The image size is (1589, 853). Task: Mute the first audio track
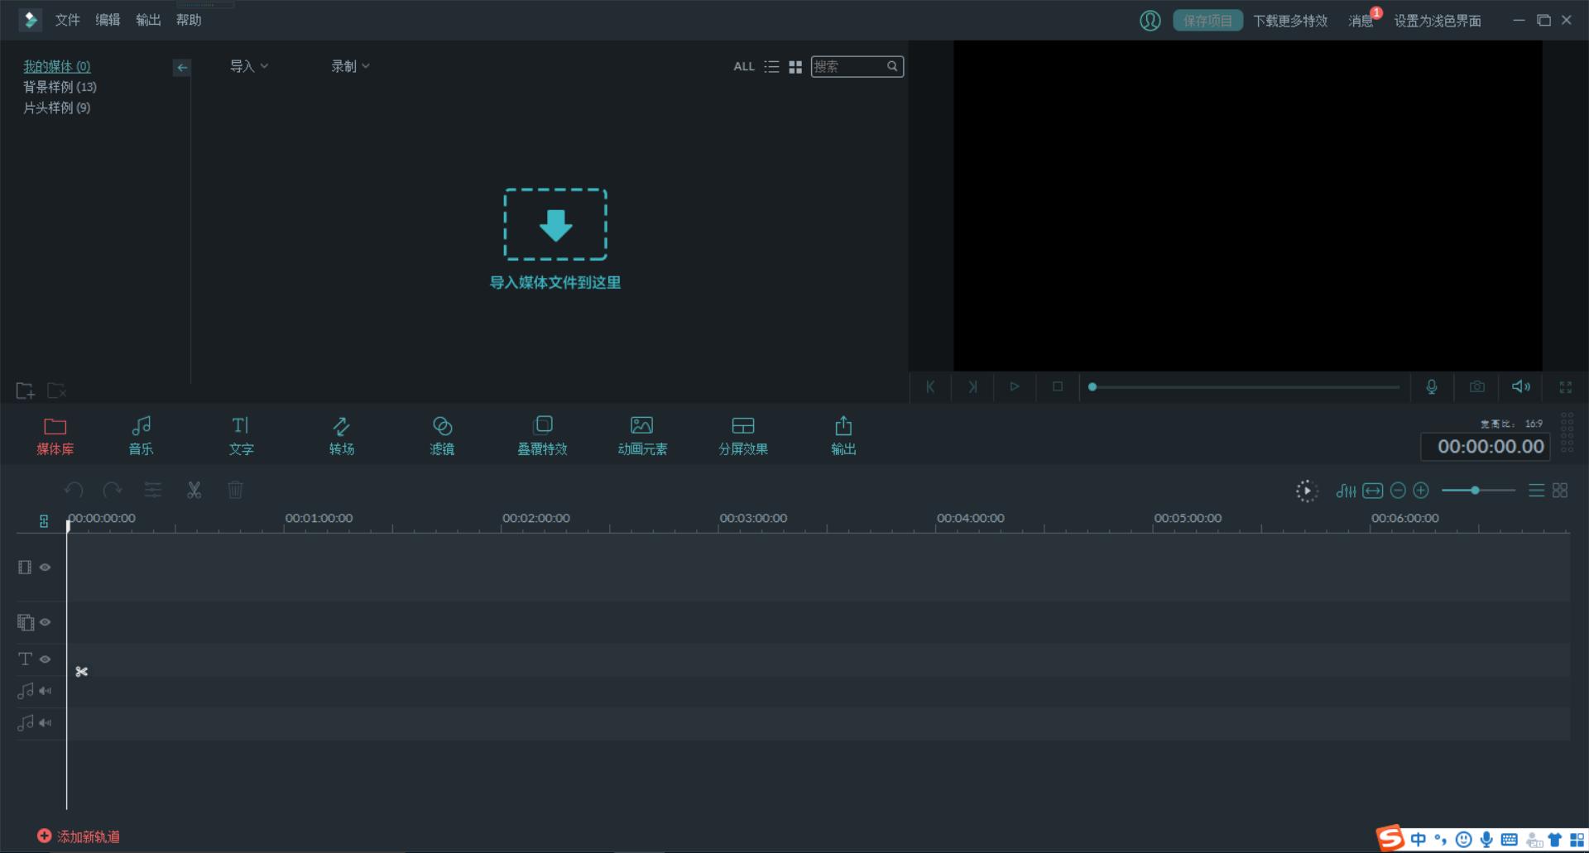[46, 691]
